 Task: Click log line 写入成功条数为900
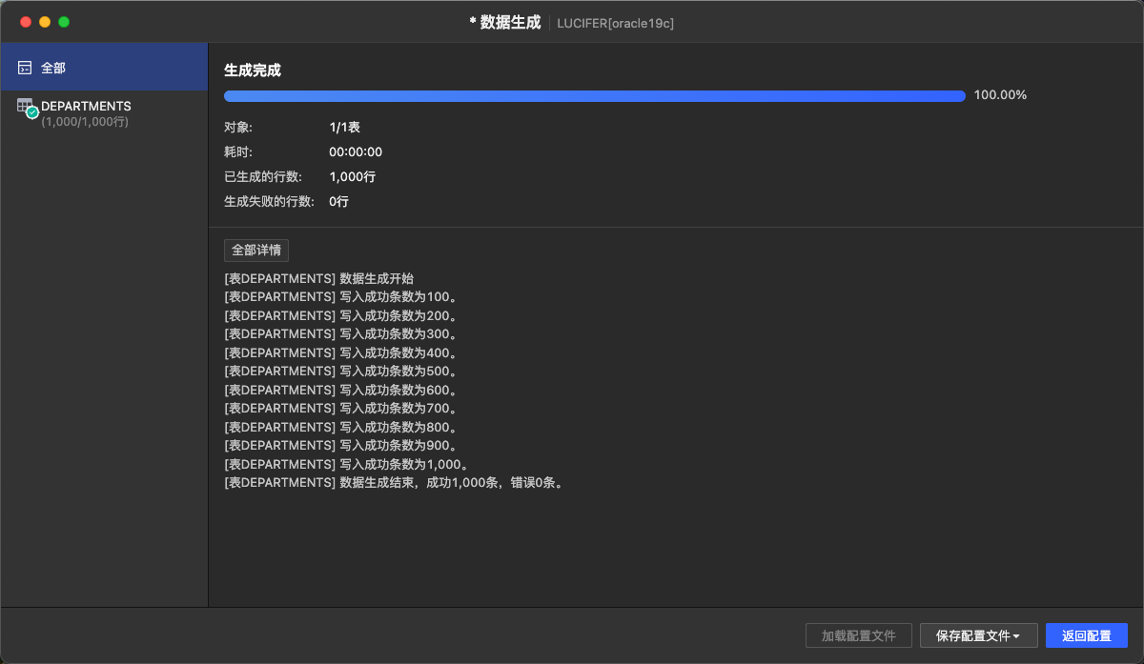[x=340, y=446]
